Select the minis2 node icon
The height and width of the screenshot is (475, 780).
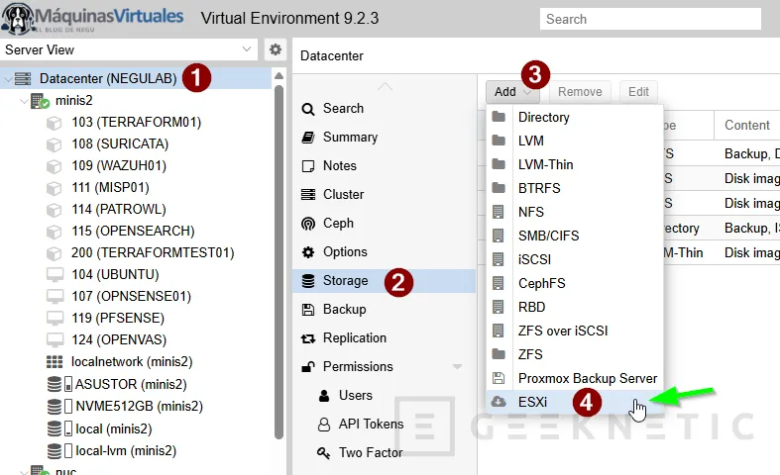coord(40,101)
